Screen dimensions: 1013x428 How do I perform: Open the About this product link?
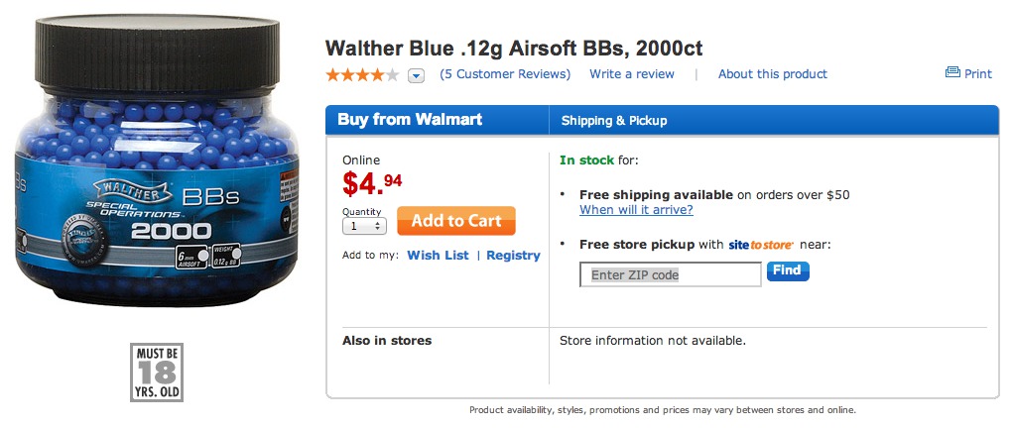click(x=773, y=74)
